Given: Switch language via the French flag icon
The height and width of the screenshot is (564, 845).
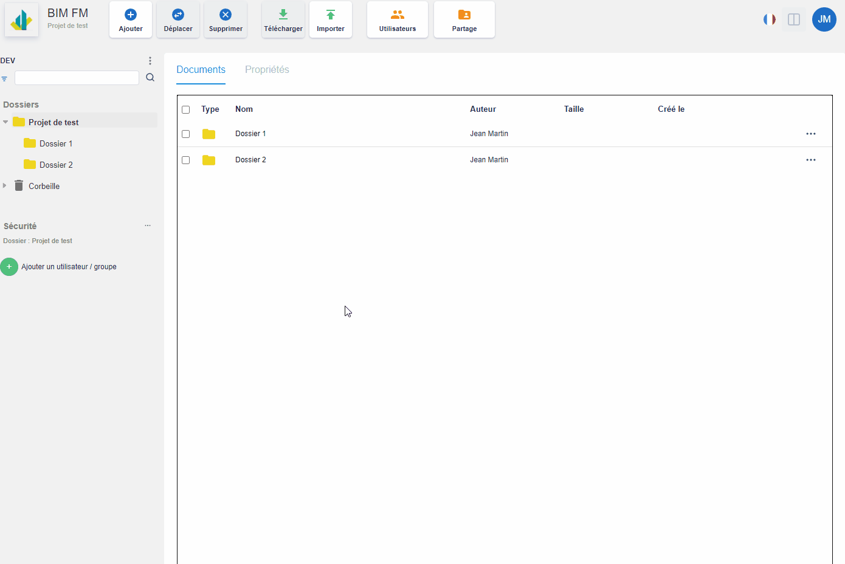Looking at the screenshot, I should [x=769, y=19].
